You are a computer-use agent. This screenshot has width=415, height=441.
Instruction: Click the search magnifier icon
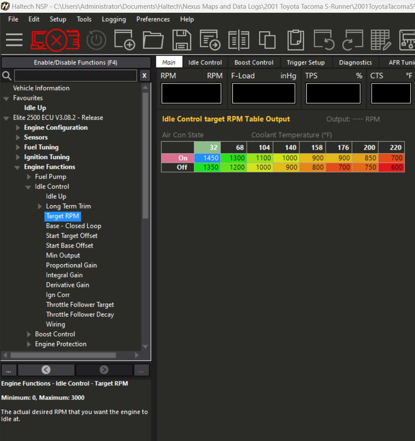[x=7, y=75]
